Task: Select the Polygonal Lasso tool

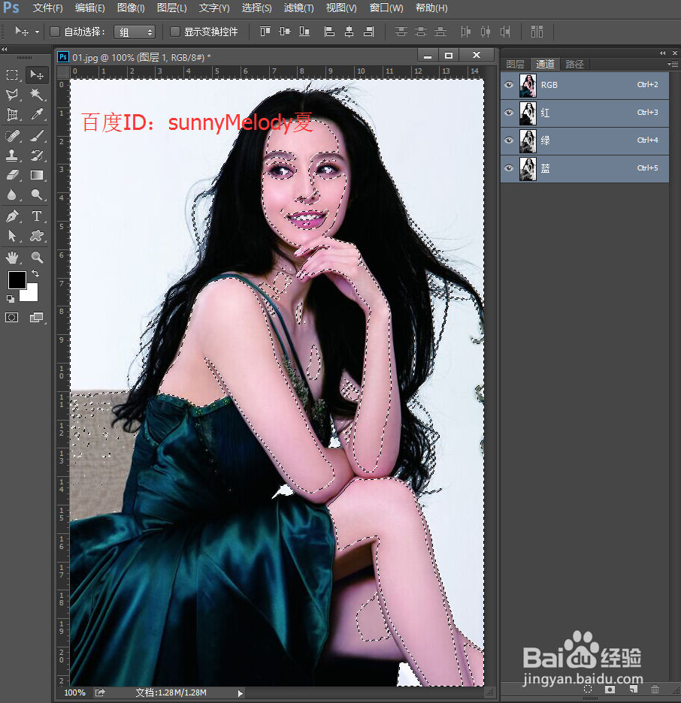Action: [x=12, y=95]
